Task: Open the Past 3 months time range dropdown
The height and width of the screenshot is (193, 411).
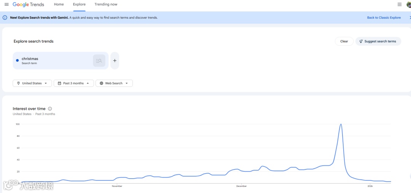Action: click(73, 83)
